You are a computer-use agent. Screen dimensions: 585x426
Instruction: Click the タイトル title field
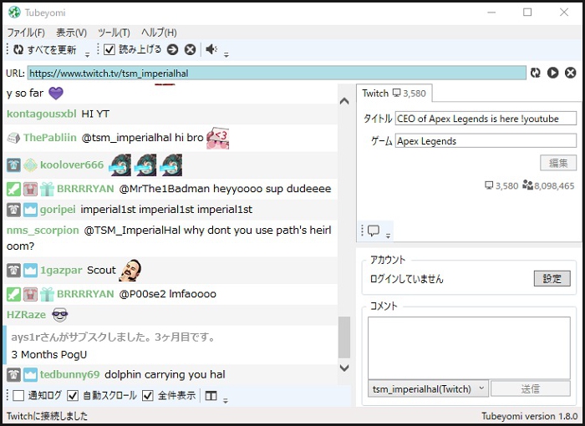pos(486,119)
